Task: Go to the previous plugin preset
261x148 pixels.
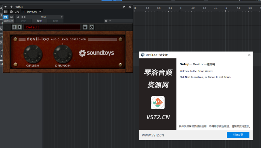Action: click(14, 27)
